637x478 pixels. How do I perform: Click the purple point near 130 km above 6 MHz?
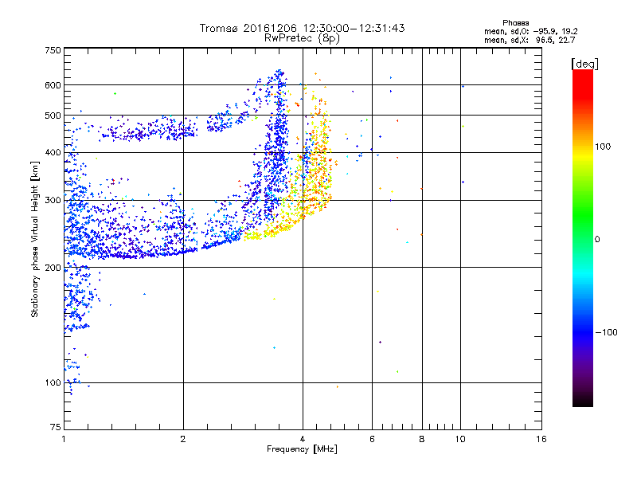click(380, 343)
